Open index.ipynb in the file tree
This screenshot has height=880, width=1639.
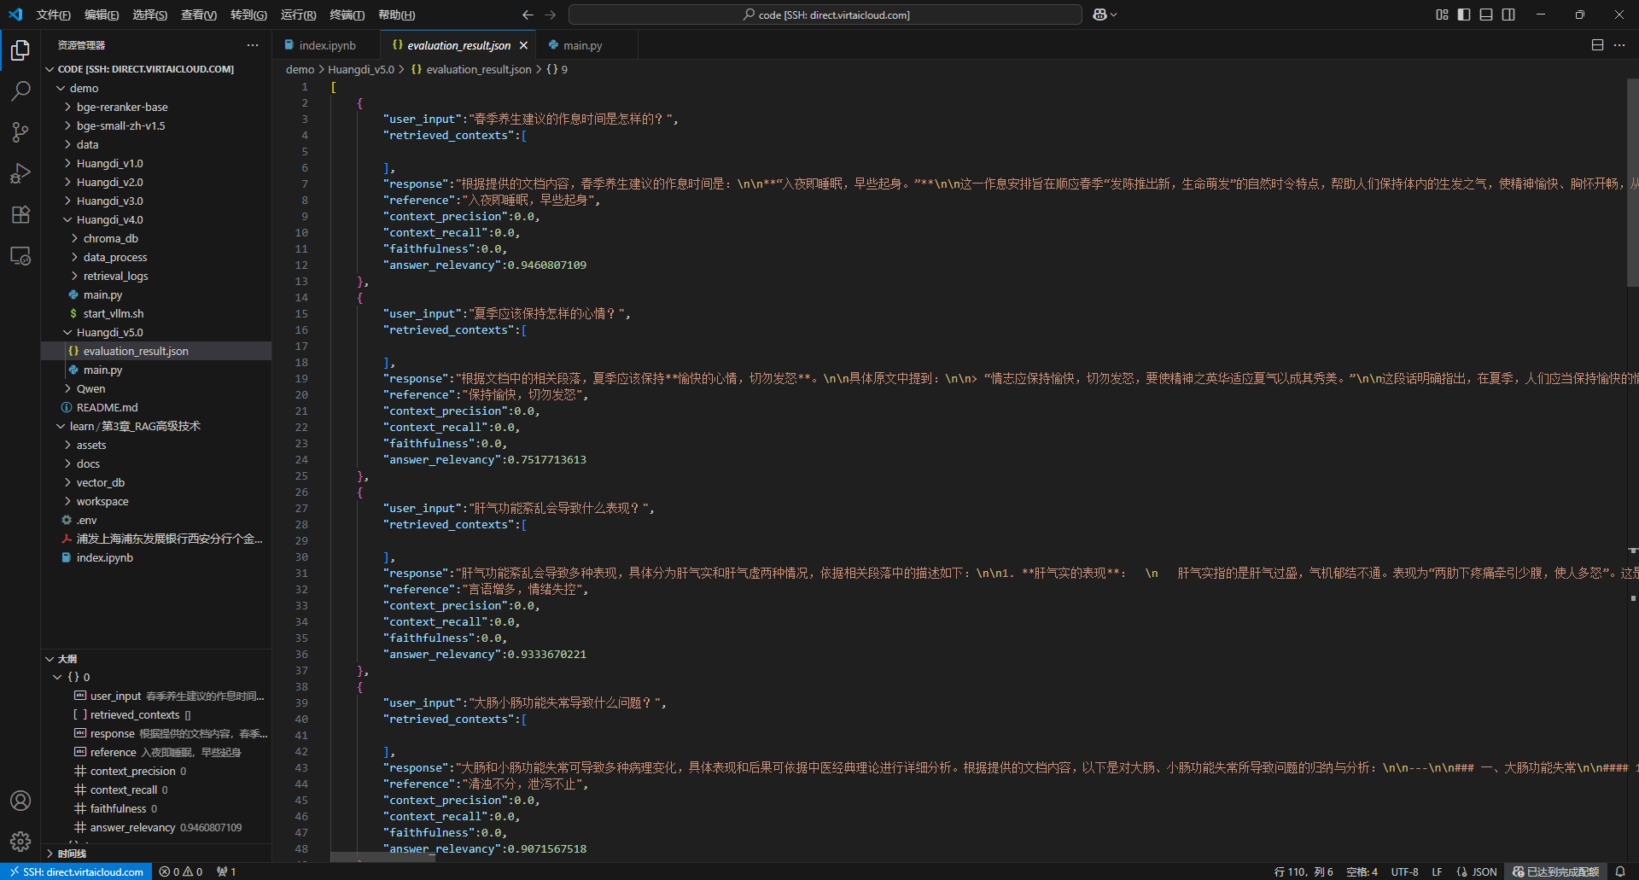pos(156,557)
